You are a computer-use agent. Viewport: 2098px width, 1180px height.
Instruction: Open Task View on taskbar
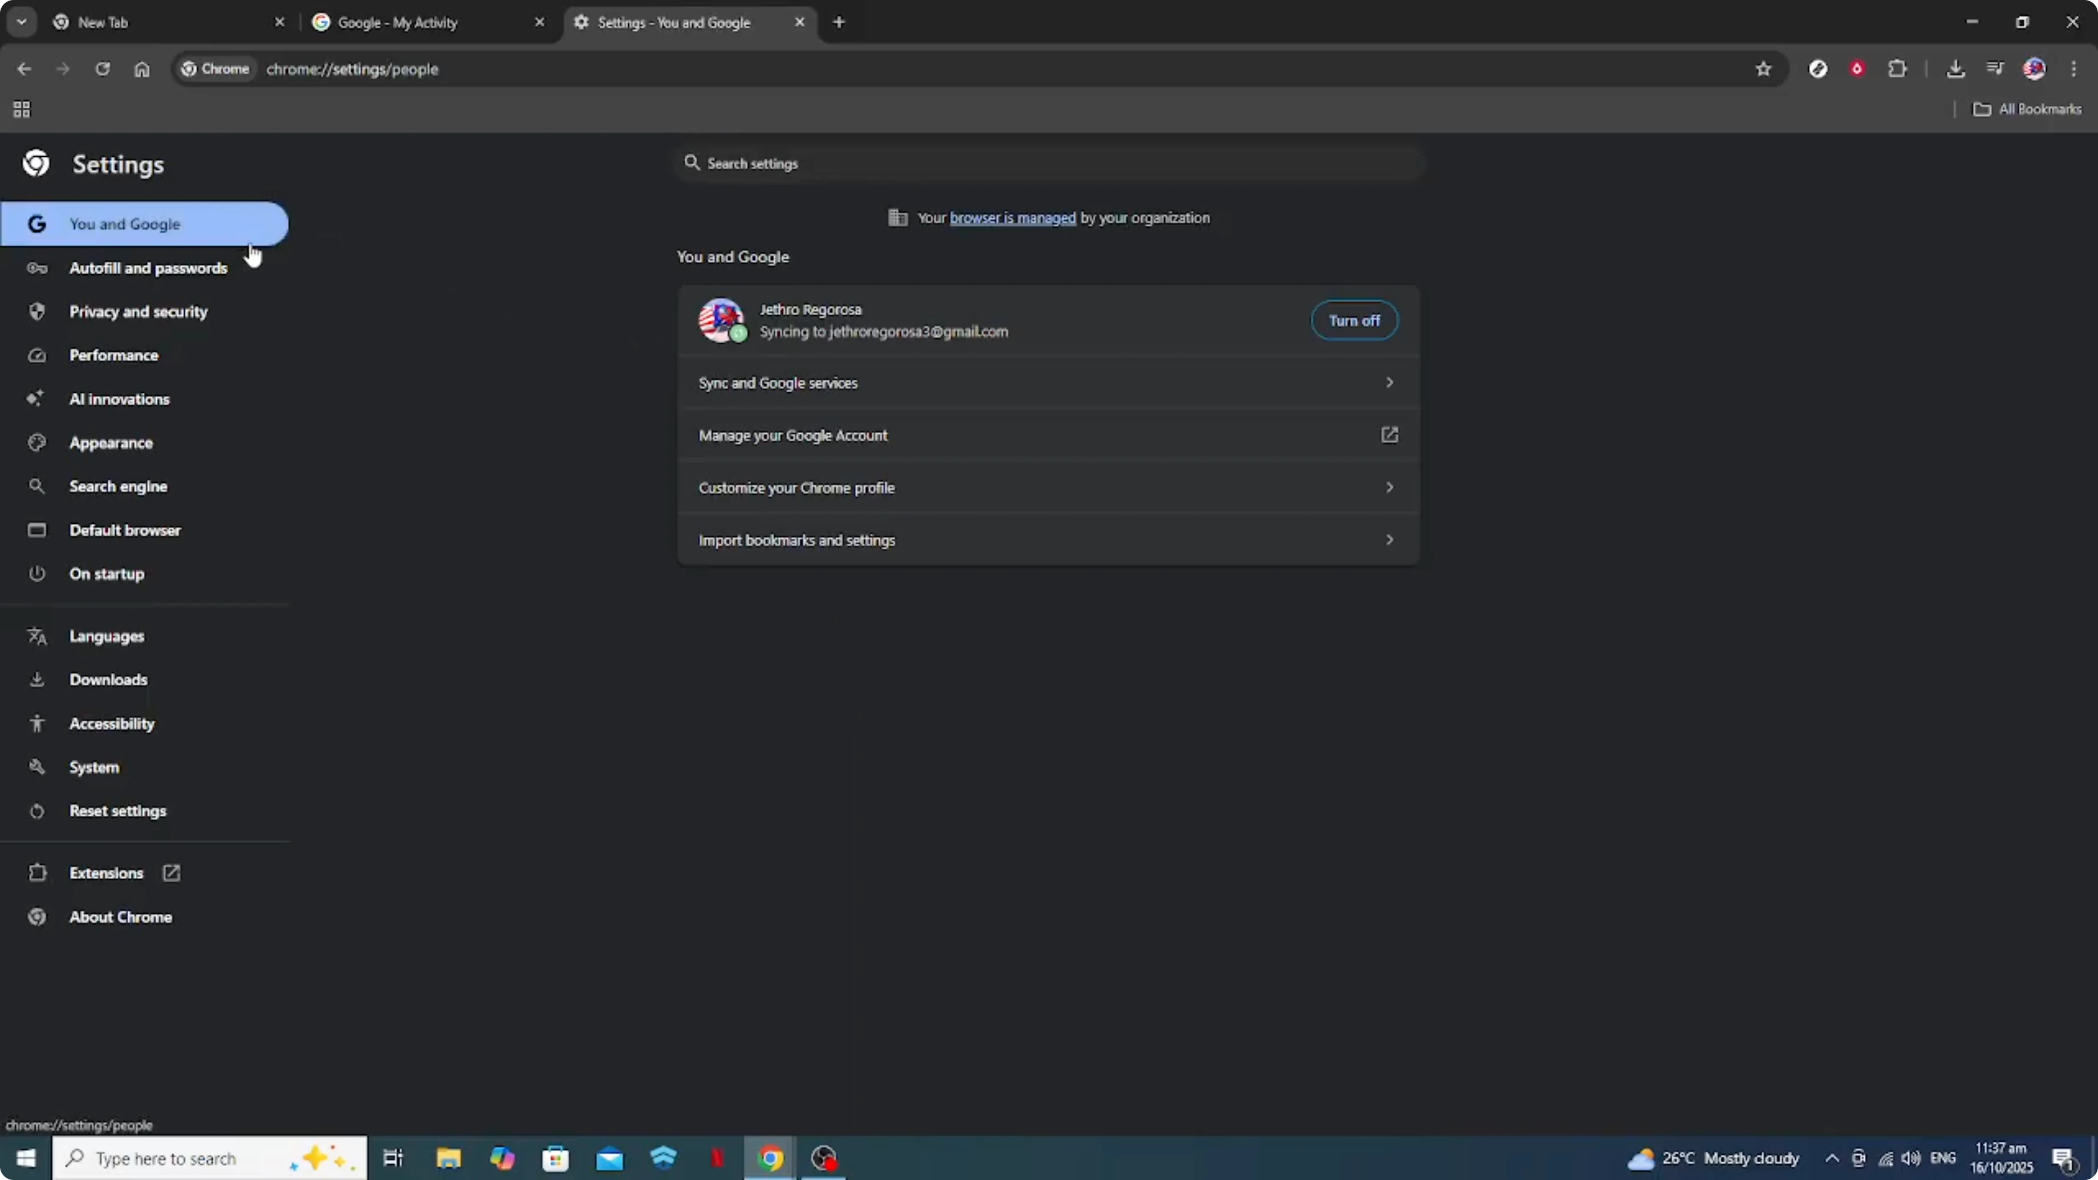393,1158
